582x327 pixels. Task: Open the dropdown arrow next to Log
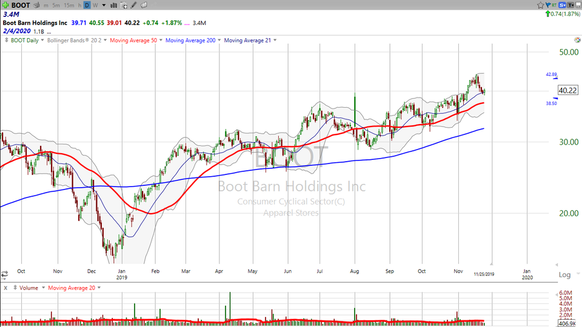pyautogui.click(x=578, y=274)
